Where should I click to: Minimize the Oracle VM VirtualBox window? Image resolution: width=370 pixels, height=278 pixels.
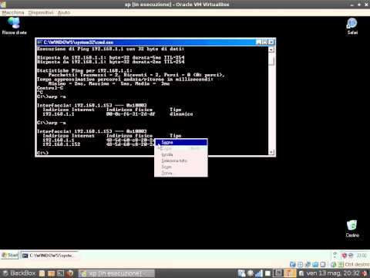coord(352,5)
